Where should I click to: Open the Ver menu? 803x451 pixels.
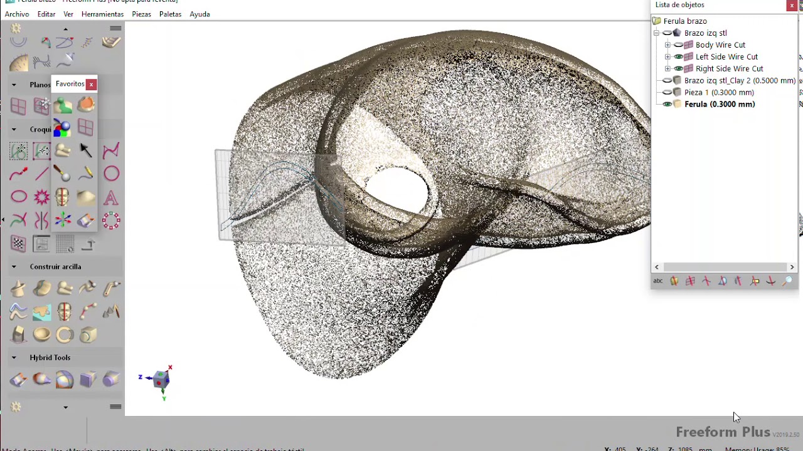[68, 14]
